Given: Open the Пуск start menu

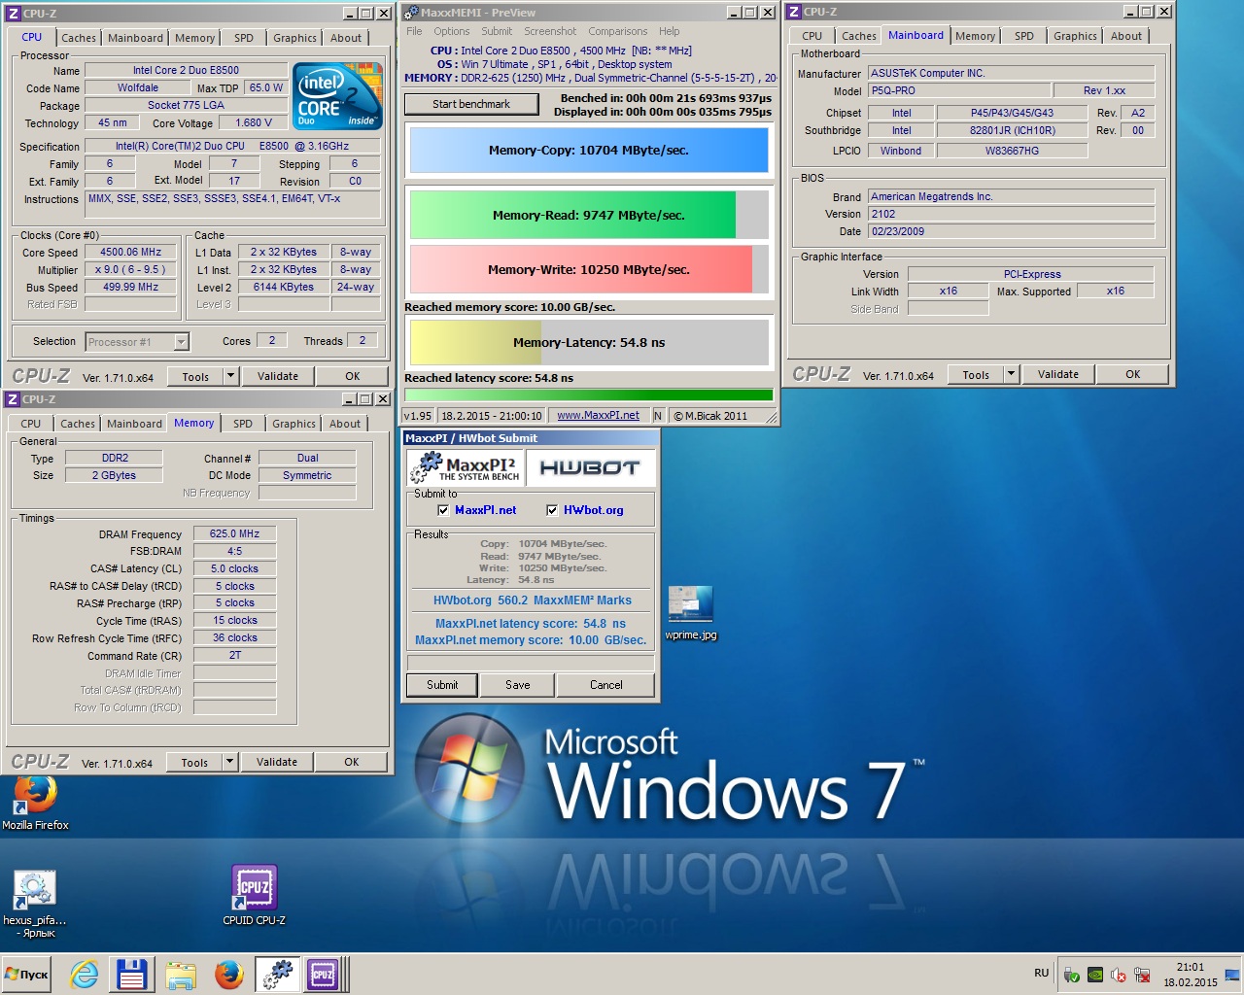Looking at the screenshot, I should [27, 975].
